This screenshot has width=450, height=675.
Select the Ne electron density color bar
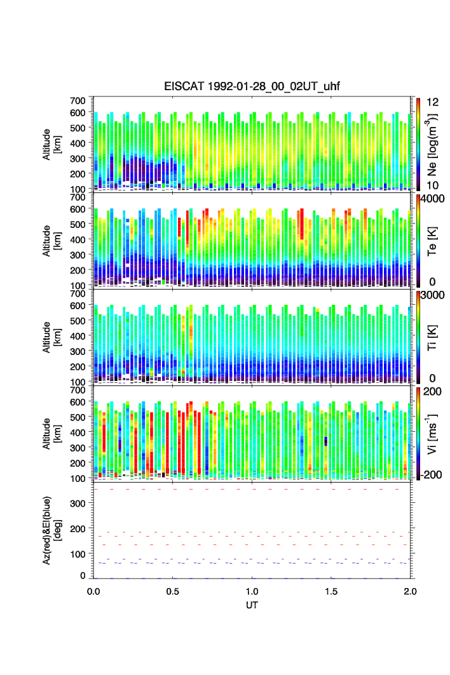418,144
